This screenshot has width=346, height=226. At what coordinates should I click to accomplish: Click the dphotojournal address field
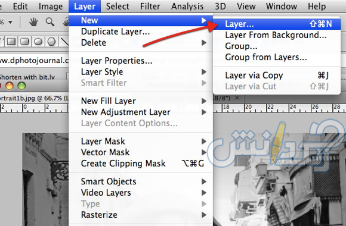tap(34, 60)
